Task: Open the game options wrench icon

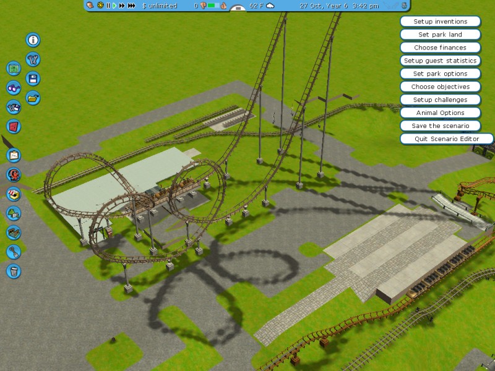Action: click(33, 59)
